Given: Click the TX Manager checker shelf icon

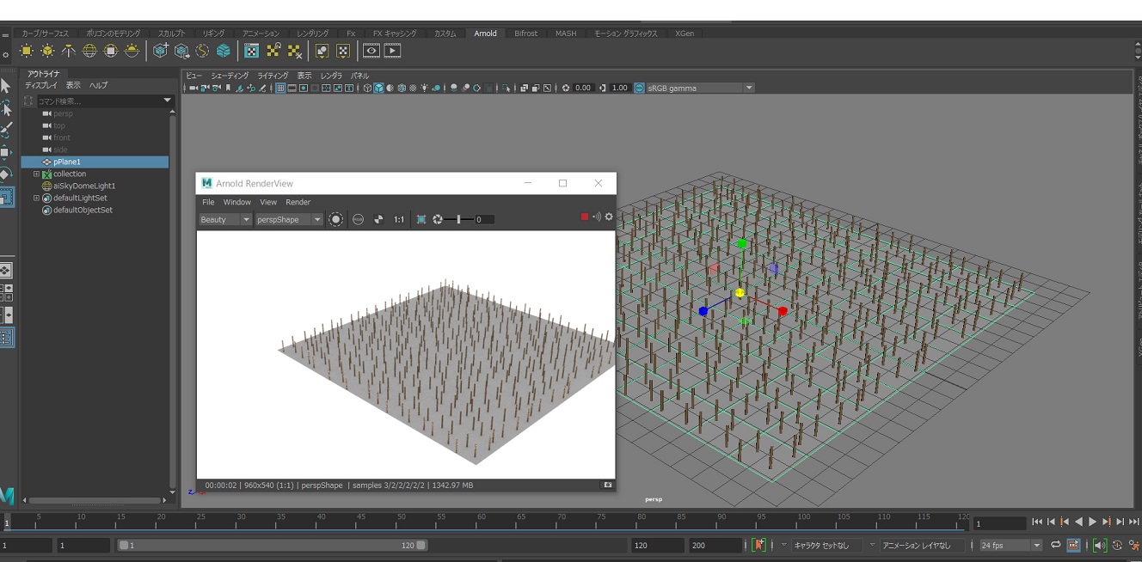Looking at the screenshot, I should [x=251, y=51].
